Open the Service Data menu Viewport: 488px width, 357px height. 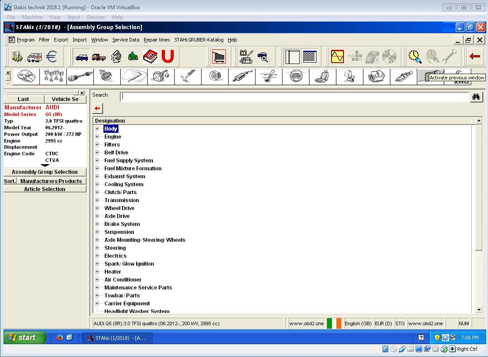[x=126, y=40]
